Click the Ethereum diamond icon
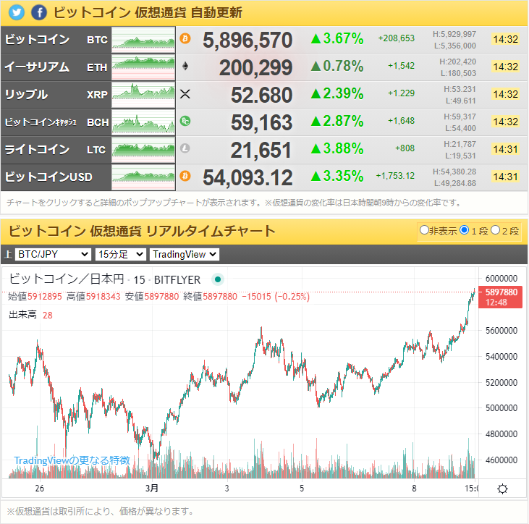 [x=185, y=66]
